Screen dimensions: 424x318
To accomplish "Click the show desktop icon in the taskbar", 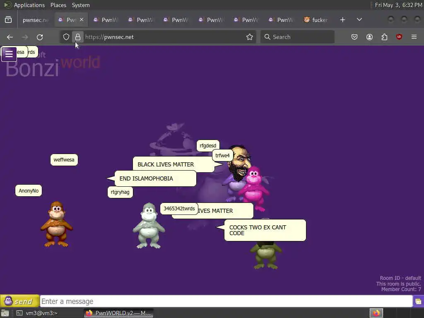I will pos(5,313).
